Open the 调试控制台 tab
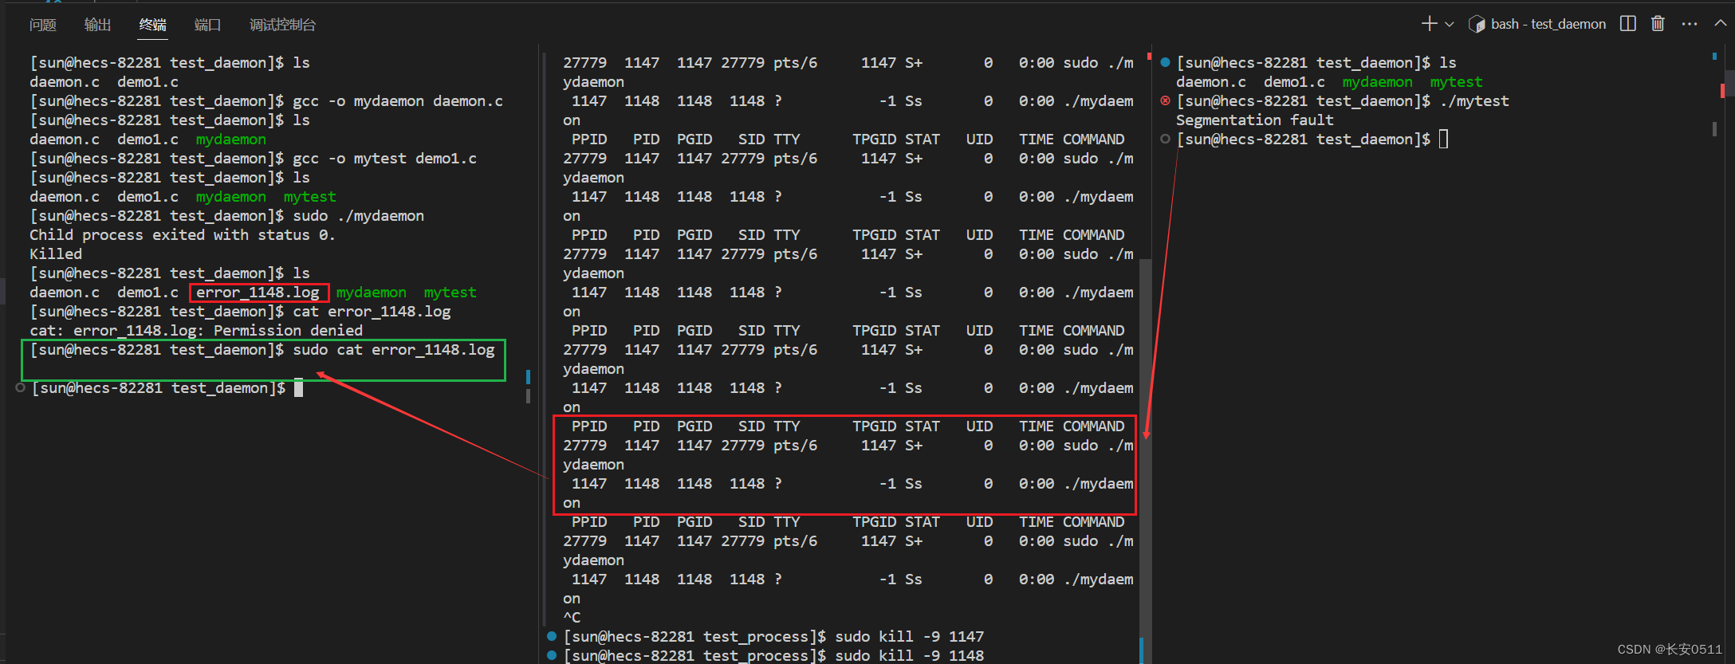 tap(282, 25)
